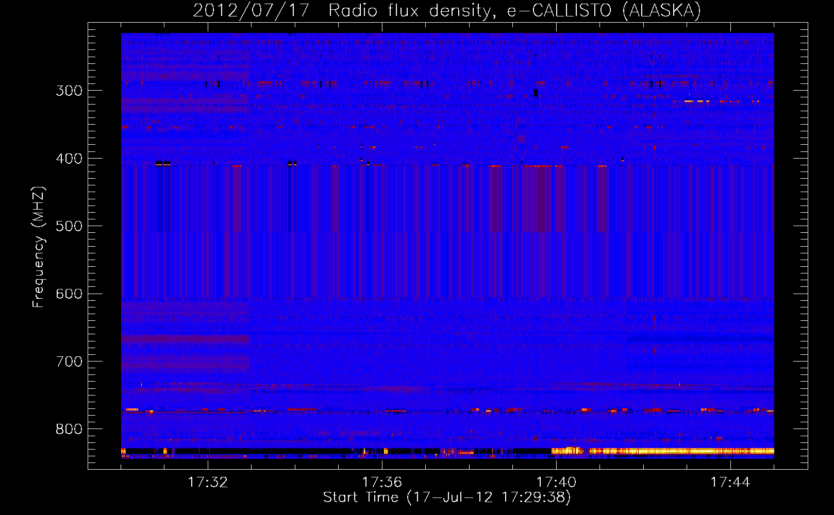
Task: Click the black dropout mark near 300 MHz
Action: coord(536,93)
